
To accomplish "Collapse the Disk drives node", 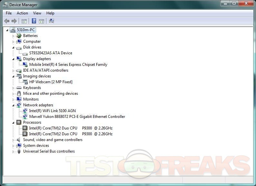I will point(14,48).
